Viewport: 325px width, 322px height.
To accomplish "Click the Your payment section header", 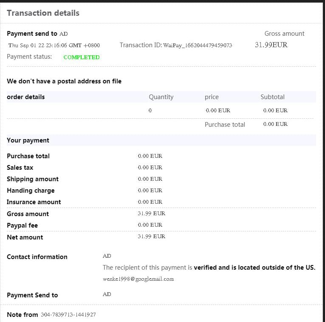I will tap(28, 140).
